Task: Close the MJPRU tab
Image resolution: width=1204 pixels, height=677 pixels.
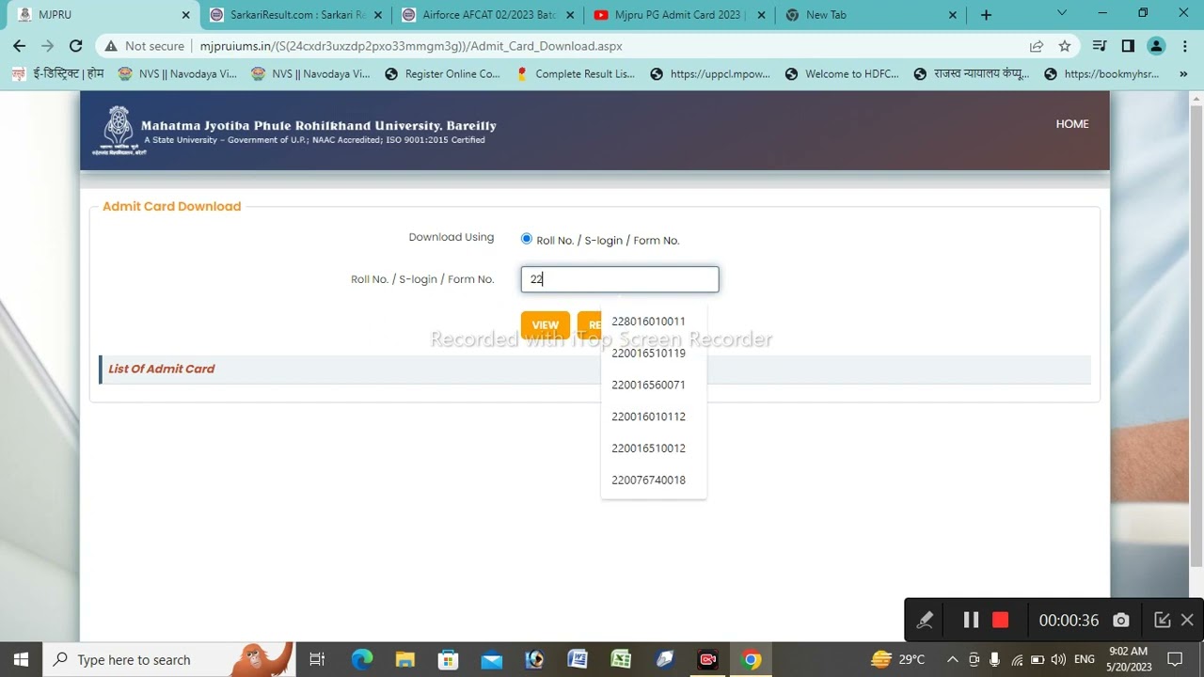Action: [x=185, y=15]
